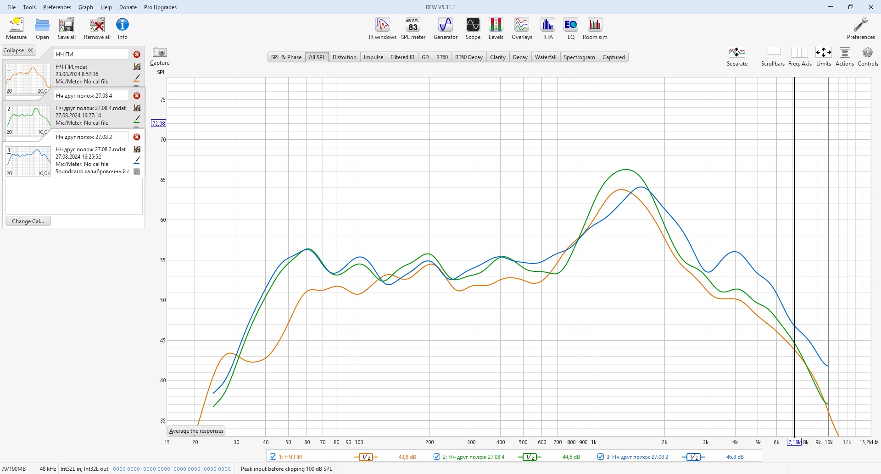Open the Donate menu
This screenshot has width=881, height=474.
click(128, 7)
